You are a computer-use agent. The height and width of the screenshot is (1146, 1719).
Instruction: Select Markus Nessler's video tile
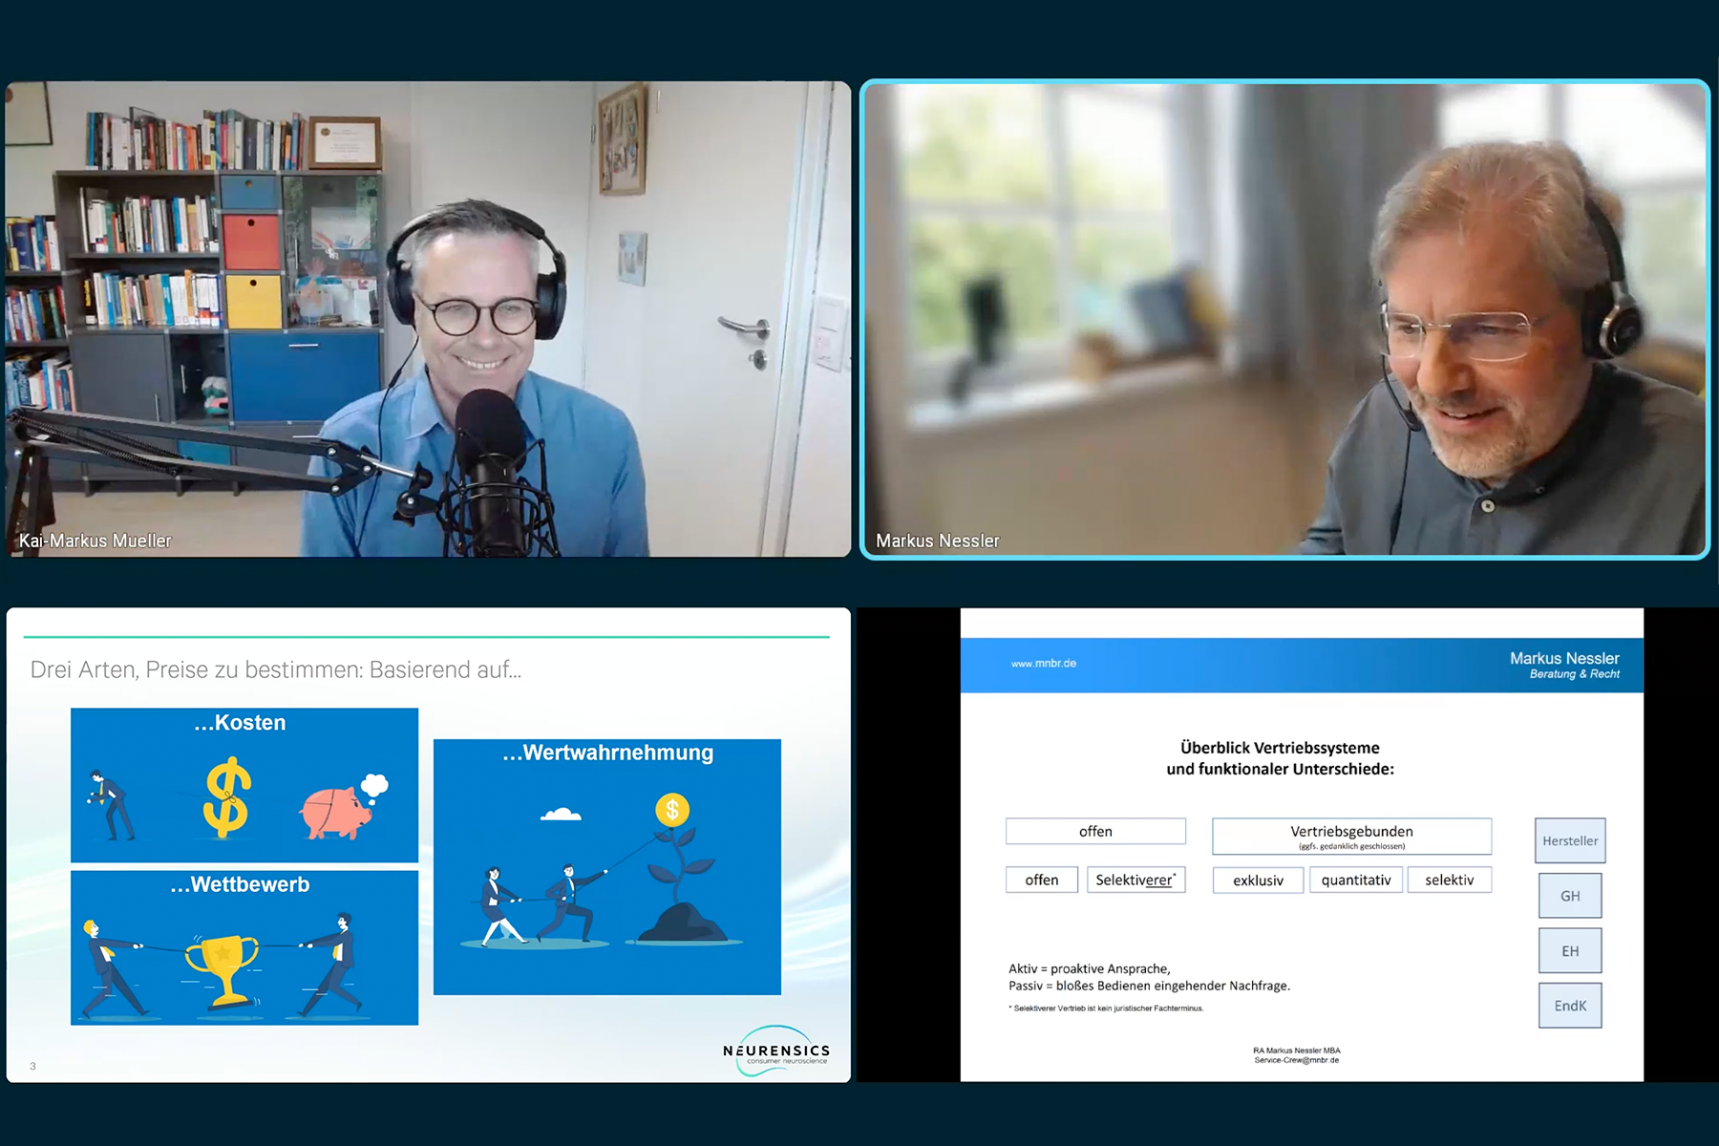pyautogui.click(x=1284, y=319)
